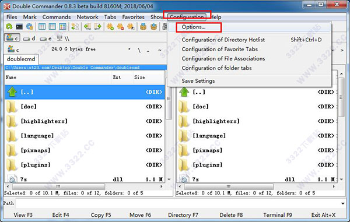Switch to Brief view toolbar icon
Screen dimensions: 350x222
[x=42, y=27]
